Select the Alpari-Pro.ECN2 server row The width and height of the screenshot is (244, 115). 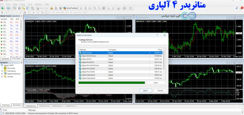tap(121, 68)
